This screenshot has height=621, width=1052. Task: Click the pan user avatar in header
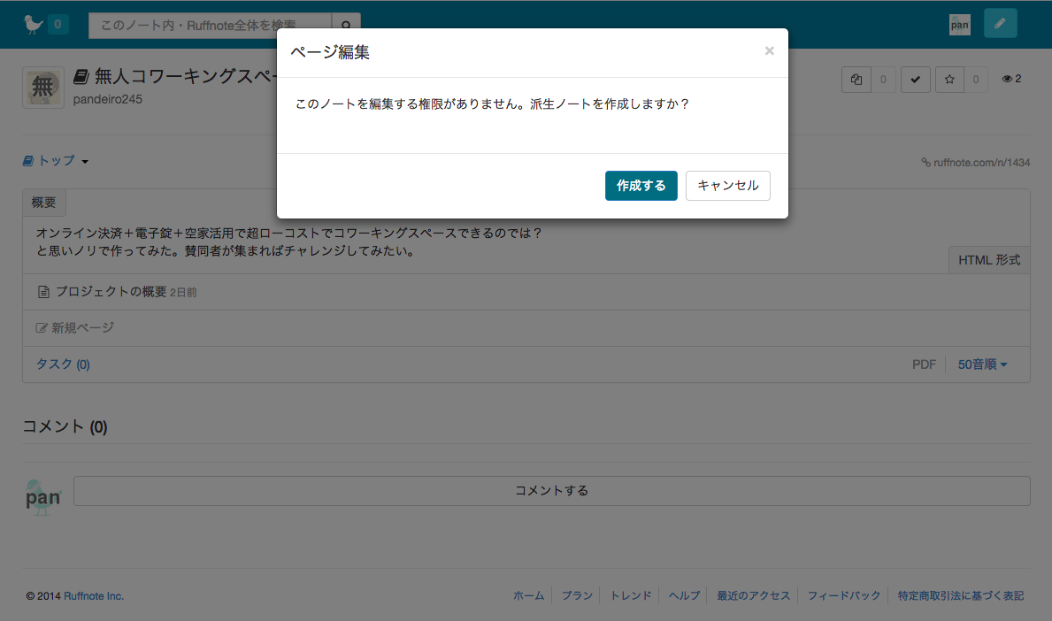pyautogui.click(x=959, y=25)
